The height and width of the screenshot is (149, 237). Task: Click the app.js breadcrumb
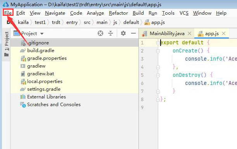point(155,22)
